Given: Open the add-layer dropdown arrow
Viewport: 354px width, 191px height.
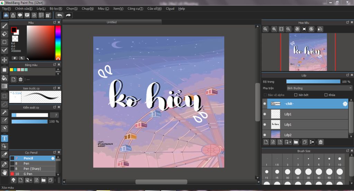Looking at the screenshot, I should (290, 142).
